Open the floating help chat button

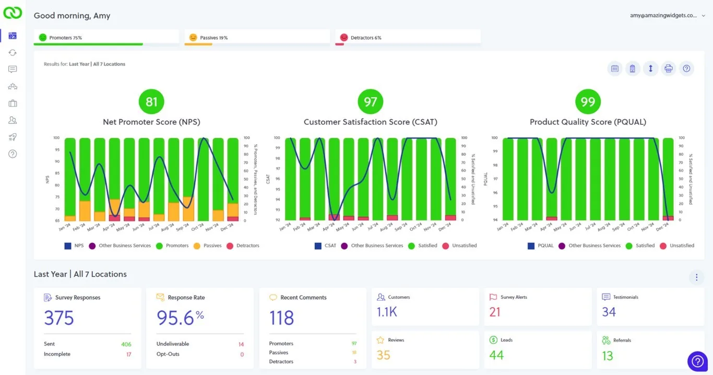(x=697, y=361)
